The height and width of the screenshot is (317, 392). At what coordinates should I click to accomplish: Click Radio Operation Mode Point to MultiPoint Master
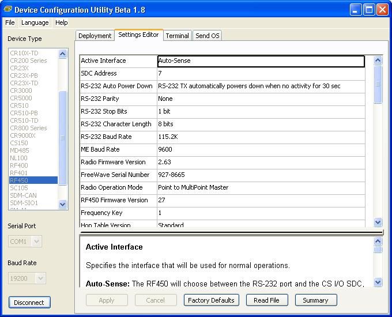261,188
